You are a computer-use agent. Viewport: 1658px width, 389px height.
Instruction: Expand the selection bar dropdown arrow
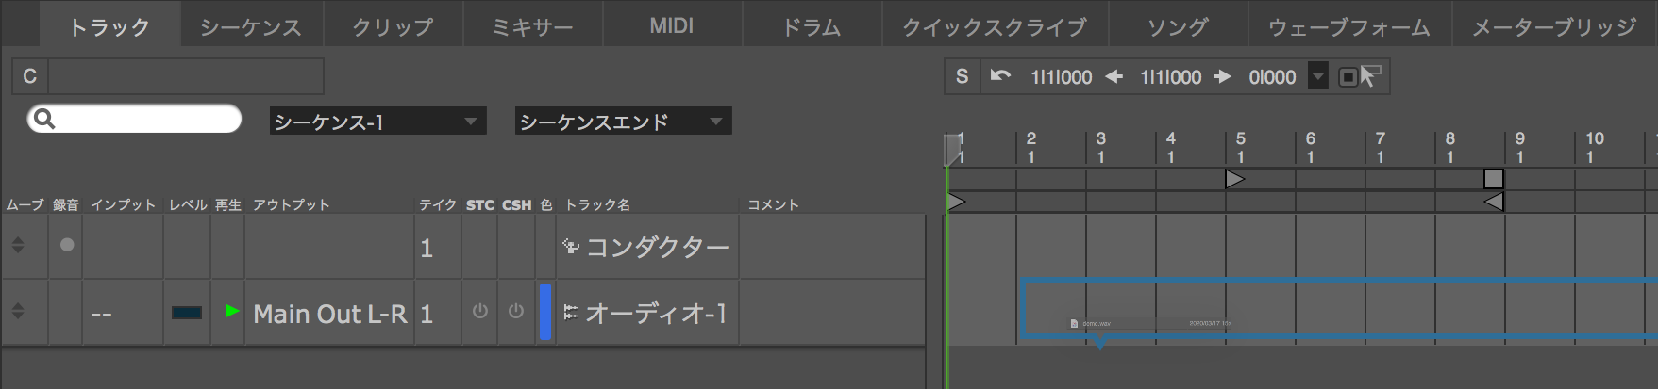pyautogui.click(x=1318, y=76)
